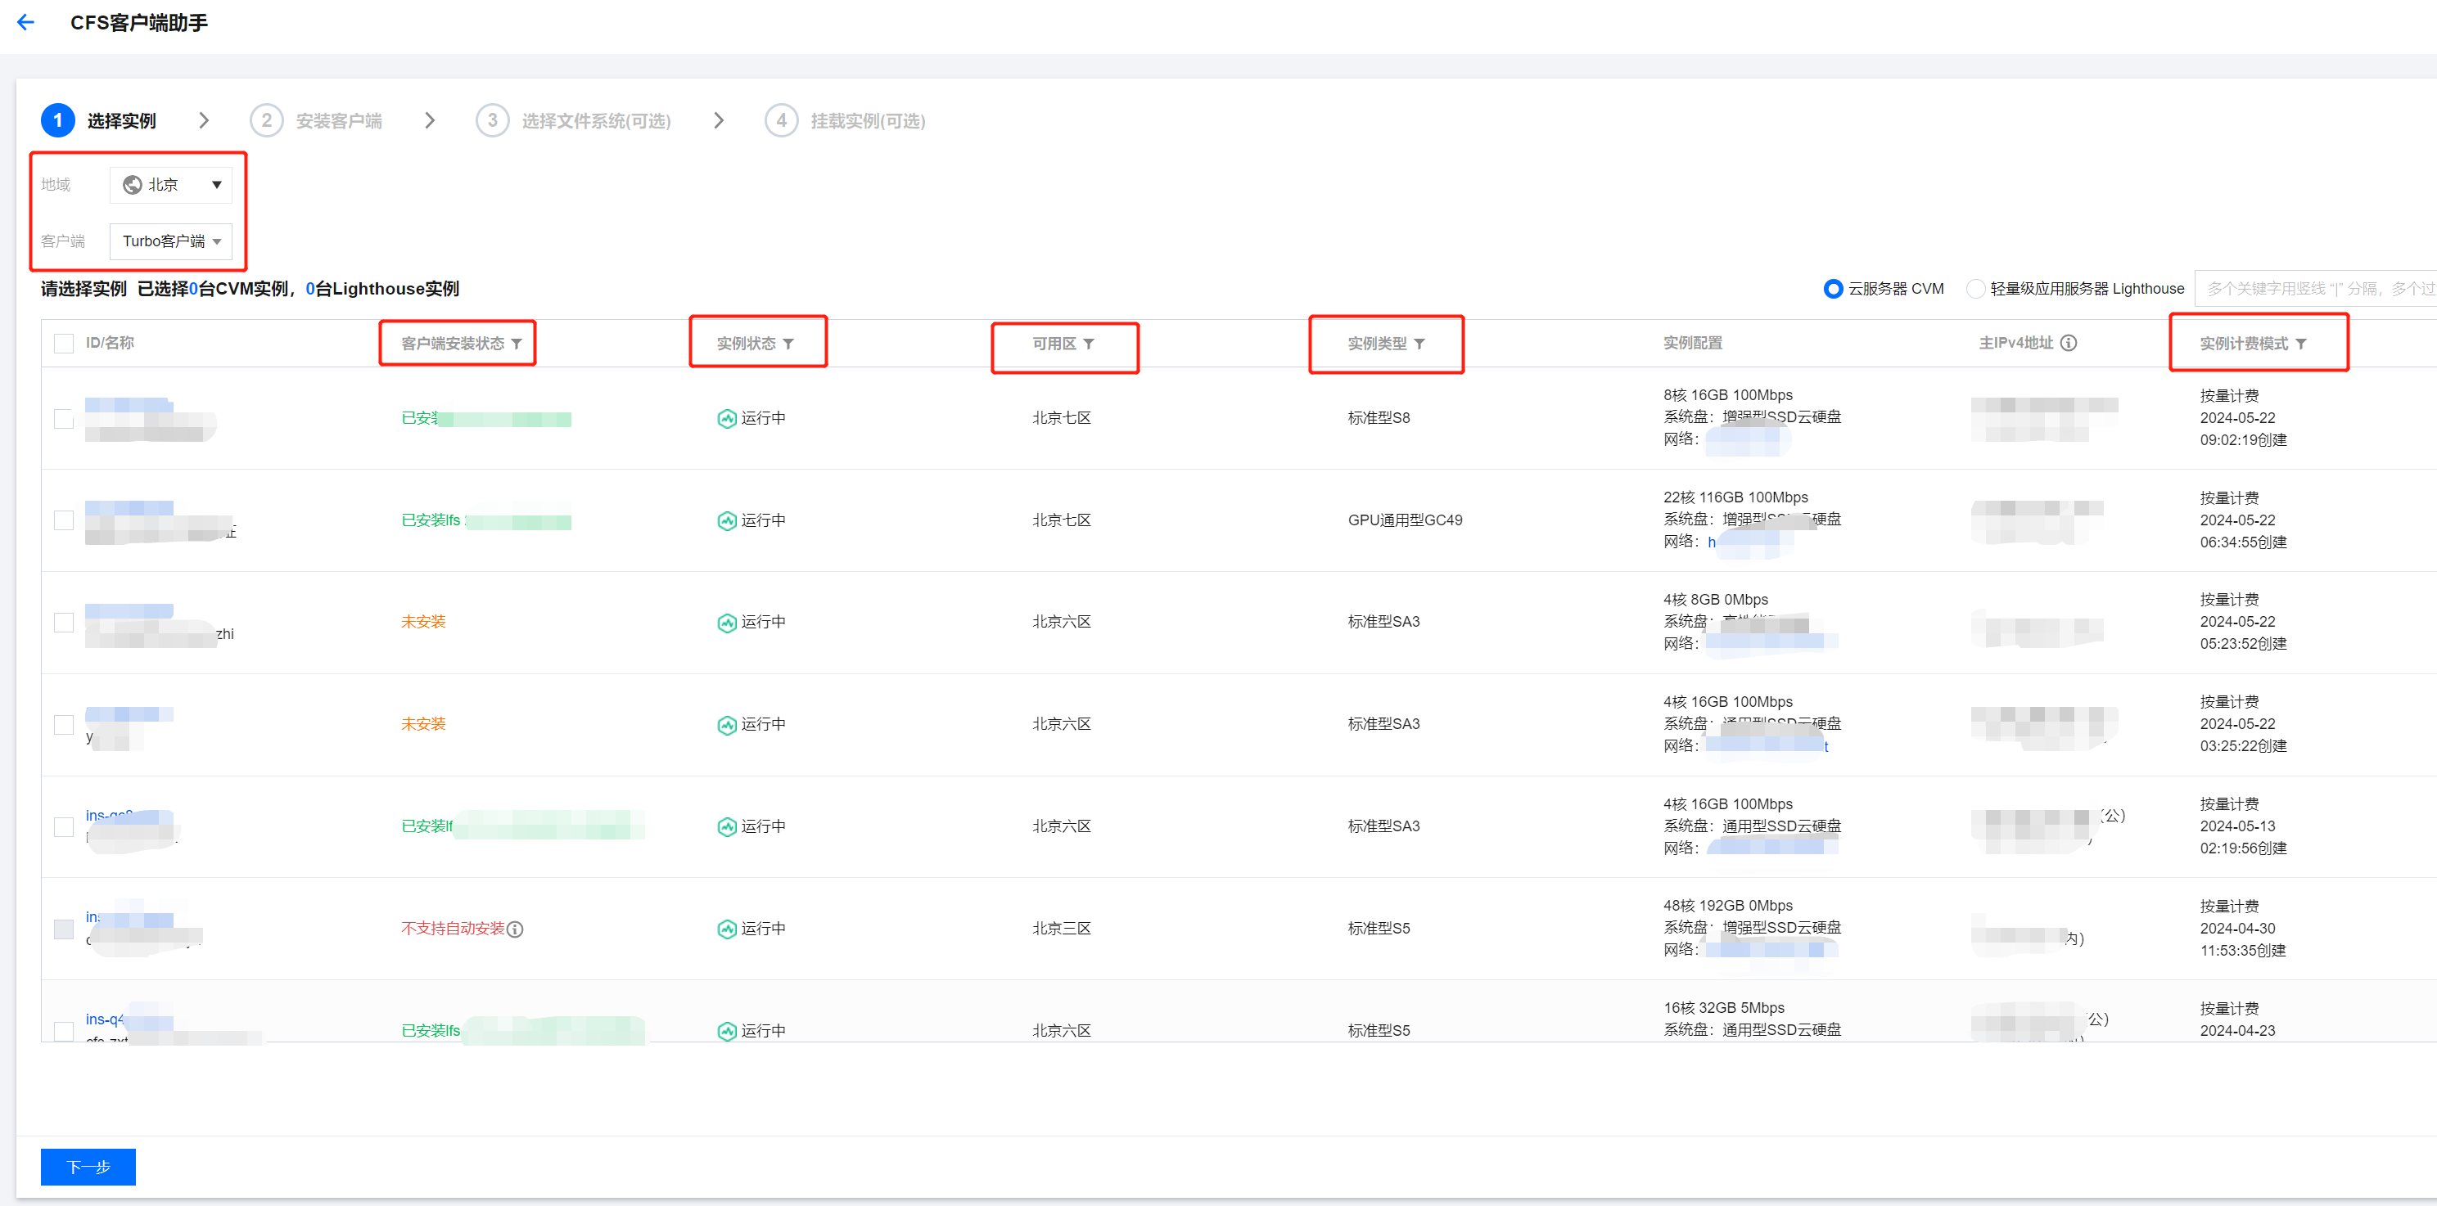Click info icon beside 不支持自动安装
The image size is (2437, 1206).
click(516, 929)
